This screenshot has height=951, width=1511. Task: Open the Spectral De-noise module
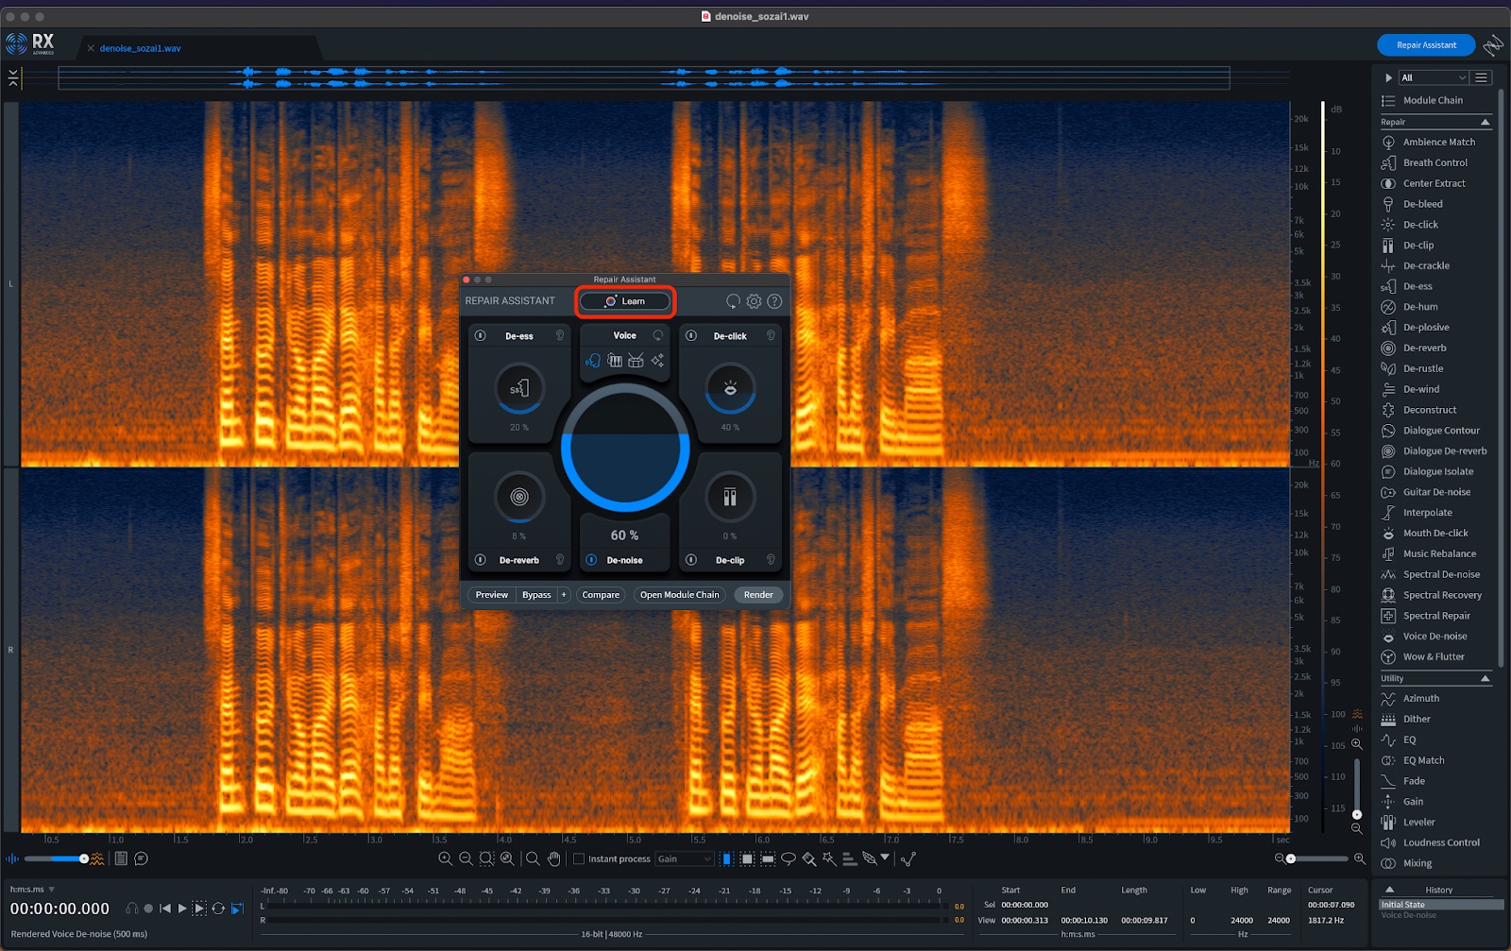point(1432,574)
